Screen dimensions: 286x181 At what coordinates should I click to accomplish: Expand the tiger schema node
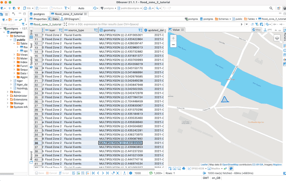coord(11,81)
